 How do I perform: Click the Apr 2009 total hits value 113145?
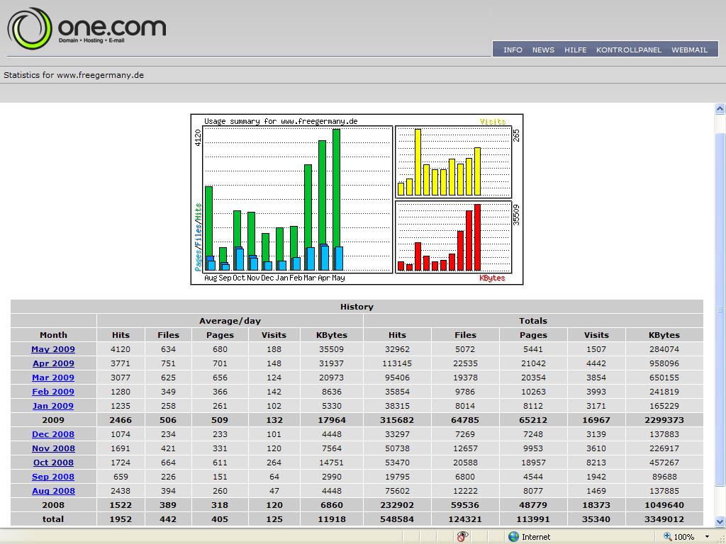397,363
